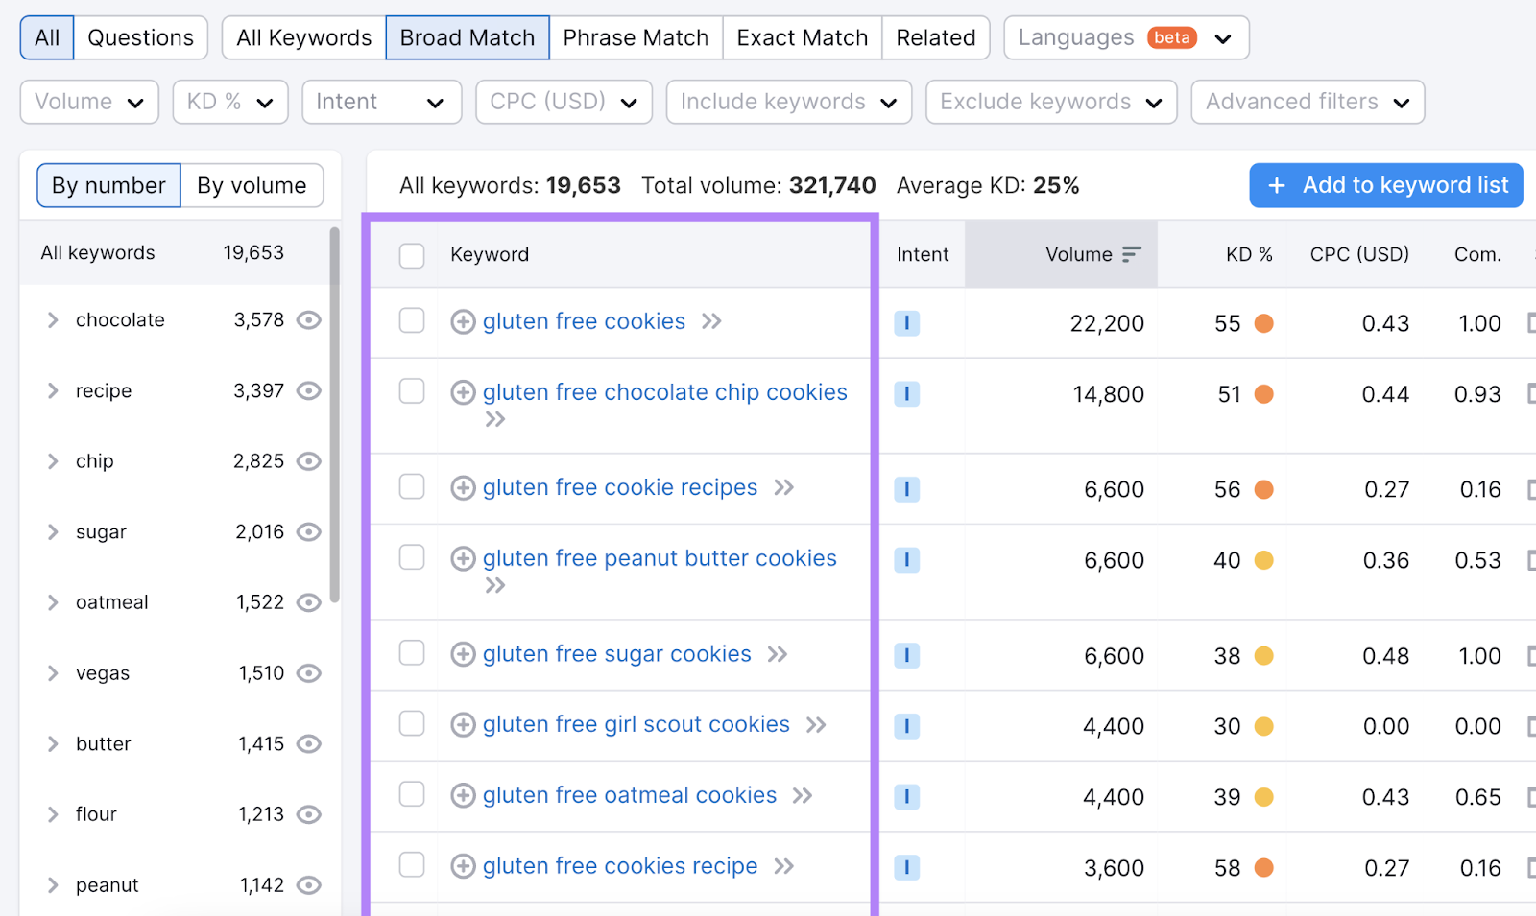Hide the 'chocolate' keyword group using its eye icon
This screenshot has width=1536, height=916.
tap(308, 320)
